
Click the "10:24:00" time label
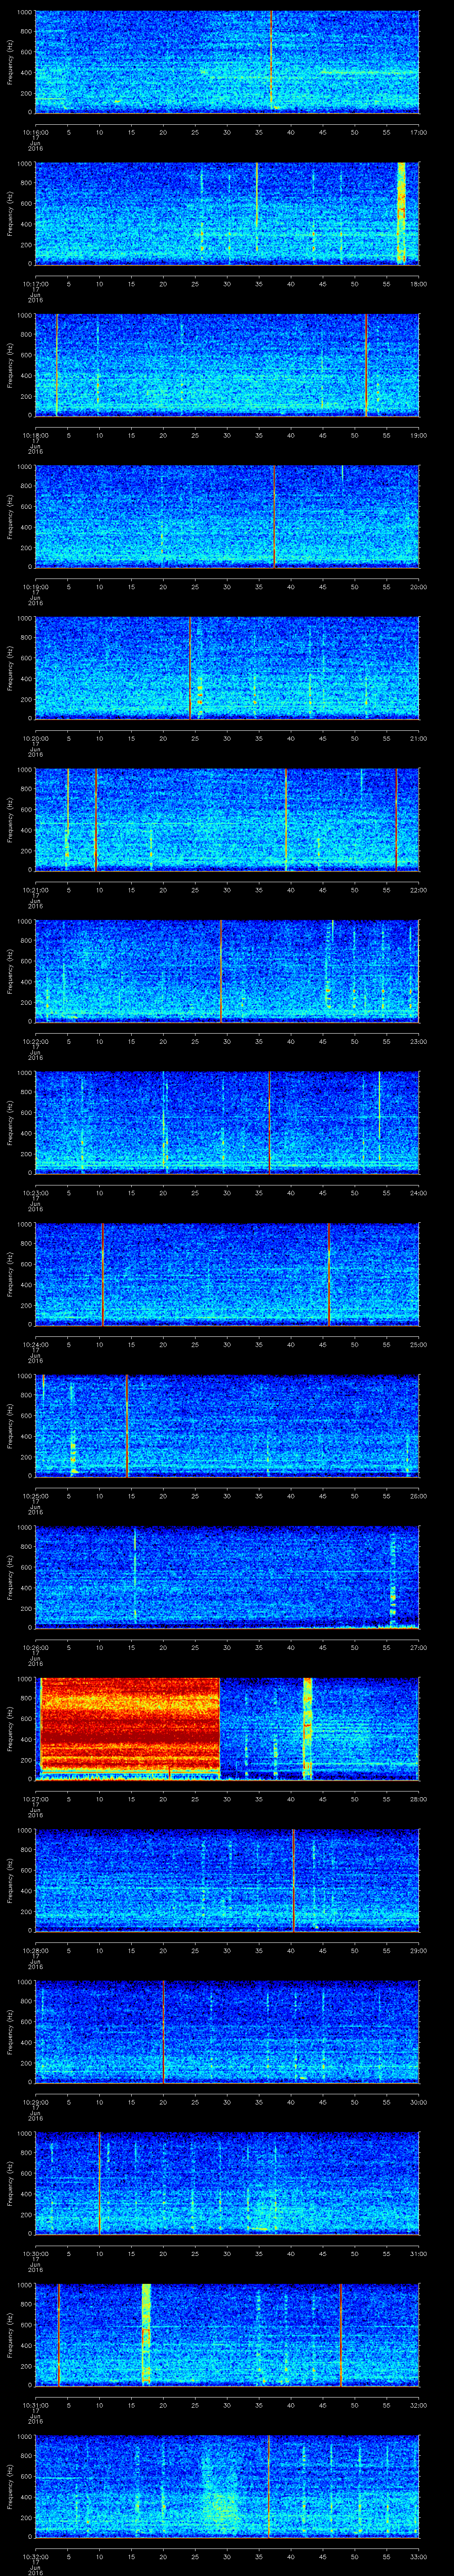(x=36, y=1344)
